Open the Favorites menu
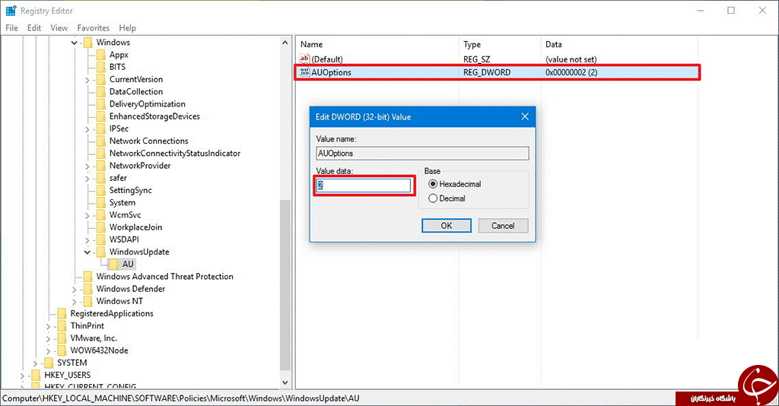Screen dimensions: 779x406 tap(93, 28)
